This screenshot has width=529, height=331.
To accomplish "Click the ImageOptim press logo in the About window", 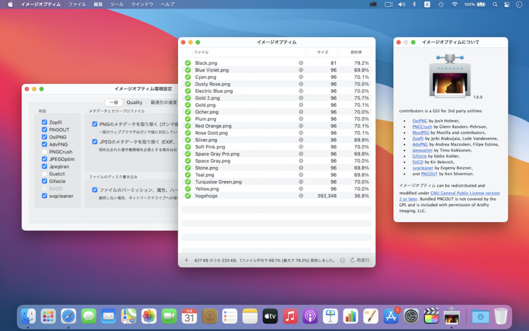I will click(449, 76).
